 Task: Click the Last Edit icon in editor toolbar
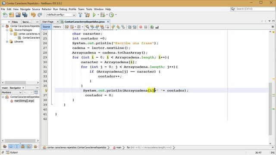(67, 27)
